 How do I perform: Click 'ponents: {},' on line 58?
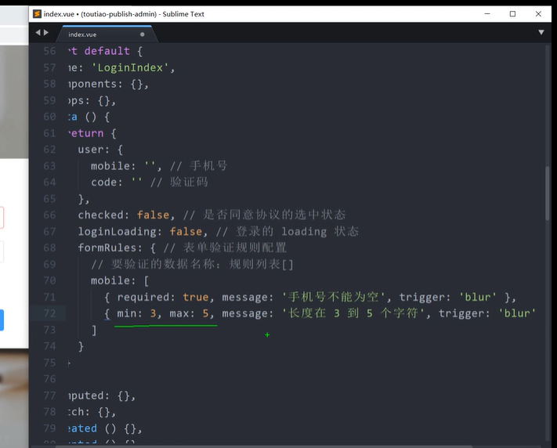[x=109, y=85]
